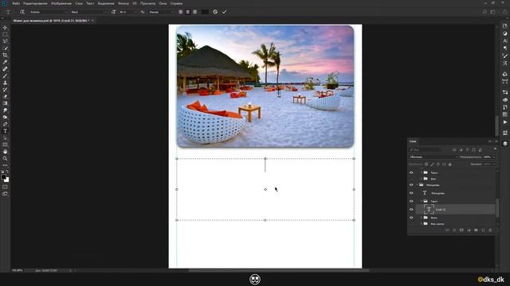Expand the Фон шапки folder
The image size is (510, 286).
[422, 224]
